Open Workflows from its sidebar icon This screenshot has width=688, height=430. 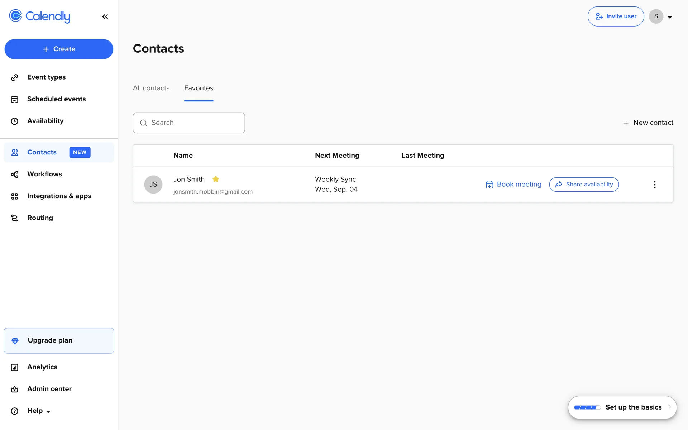(14, 174)
